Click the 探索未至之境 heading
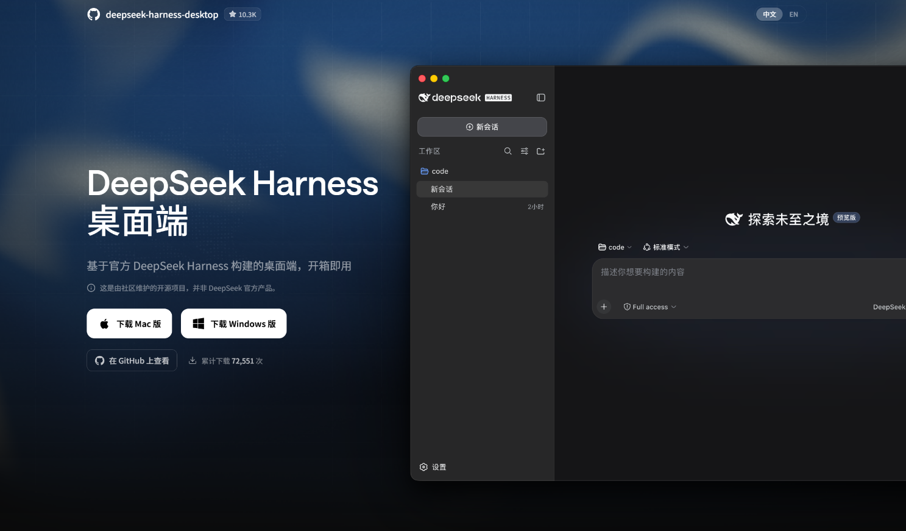906x531 pixels. coord(788,219)
